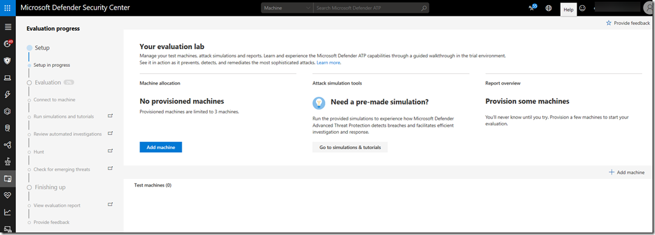Select the View evaluation report step
Viewport: 655px width, 235px height.
tap(54, 205)
